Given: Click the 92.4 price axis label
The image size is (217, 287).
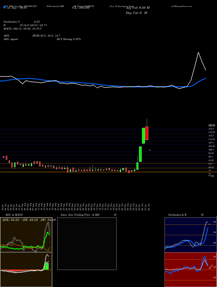Looking at the screenshot, I should (211, 157).
